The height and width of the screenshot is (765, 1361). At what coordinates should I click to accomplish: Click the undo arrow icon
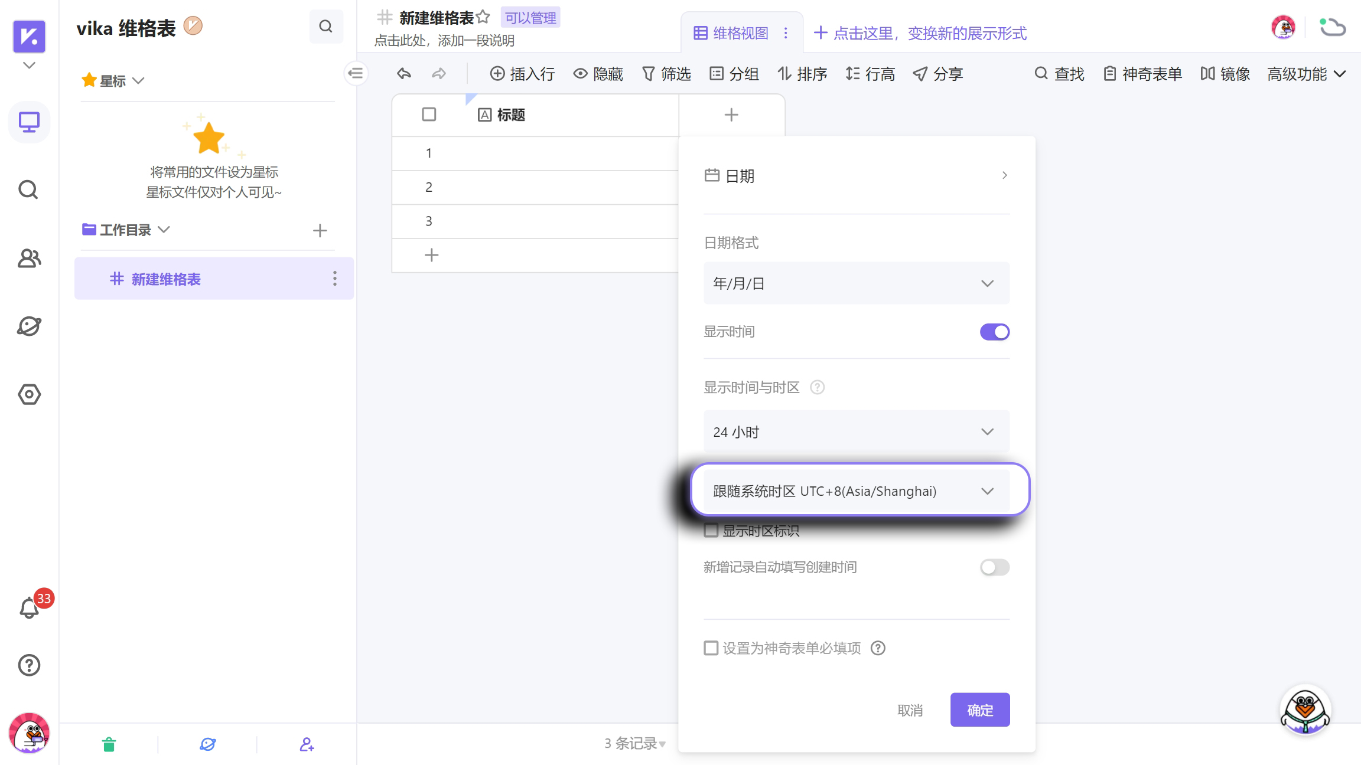[x=404, y=74]
